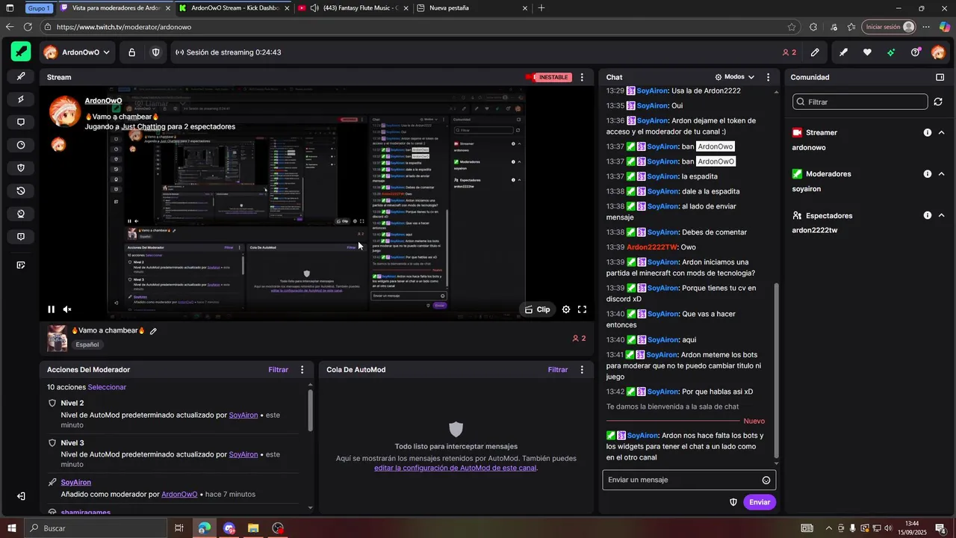Open Chat panel three-dot menu
Screen dimensions: 956x538
768,77
